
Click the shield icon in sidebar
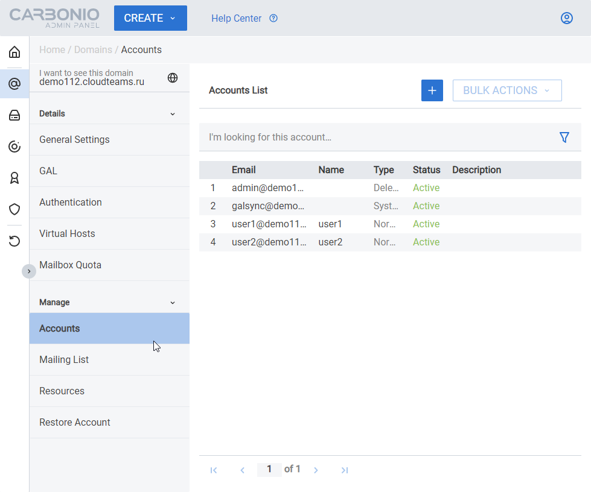point(14,209)
